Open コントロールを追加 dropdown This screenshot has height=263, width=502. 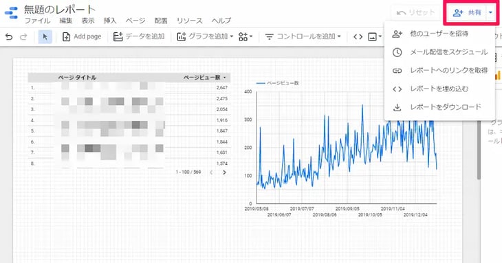303,37
